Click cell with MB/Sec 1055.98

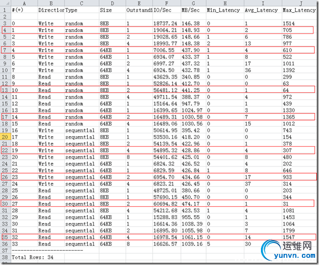tap(194, 231)
